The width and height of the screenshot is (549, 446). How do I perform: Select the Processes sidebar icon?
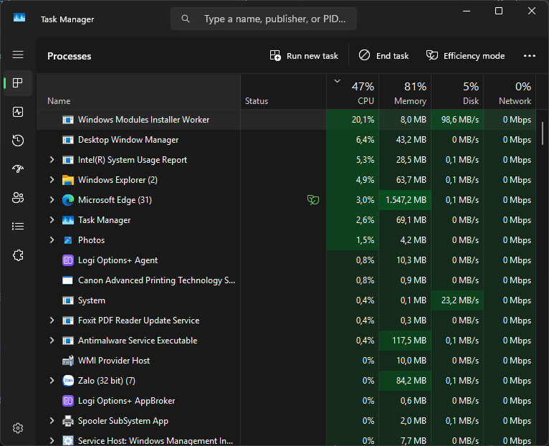pos(18,83)
